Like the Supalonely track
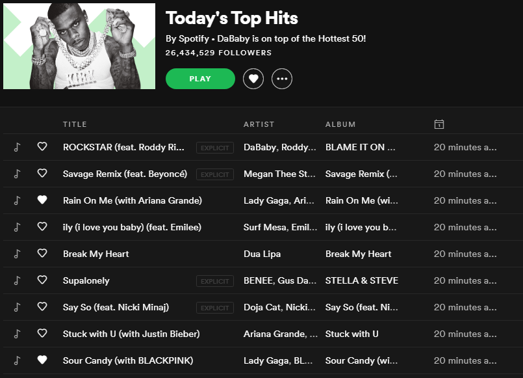 click(x=42, y=280)
